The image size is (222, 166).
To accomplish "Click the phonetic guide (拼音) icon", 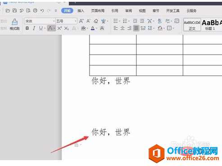I will pyautogui.click(x=103, y=21).
